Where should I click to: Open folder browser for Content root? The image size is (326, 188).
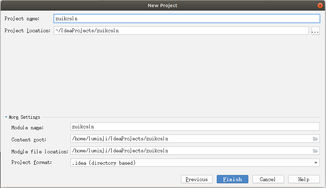pos(315,139)
